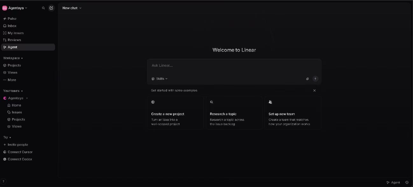
Task: Dismiss the examples with the X
Action: click(x=314, y=91)
